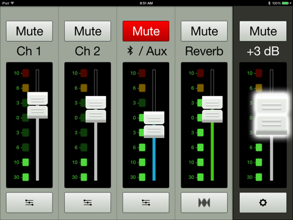Image resolution: width=293 pixels, height=220 pixels.
Task: Select Bluetooth / Aux lower fader handle
Action: 154,131
